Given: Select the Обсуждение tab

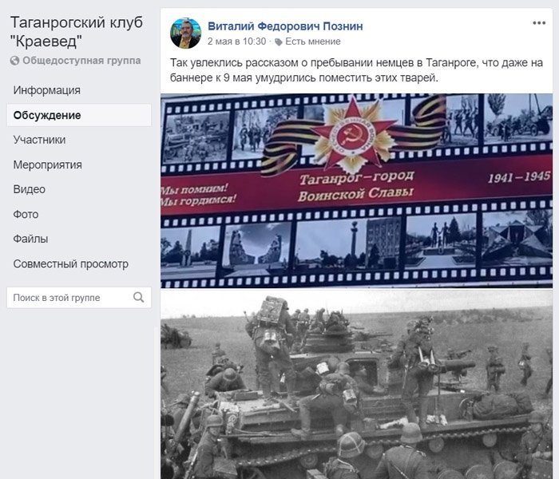Looking at the screenshot, I should click(x=79, y=115).
